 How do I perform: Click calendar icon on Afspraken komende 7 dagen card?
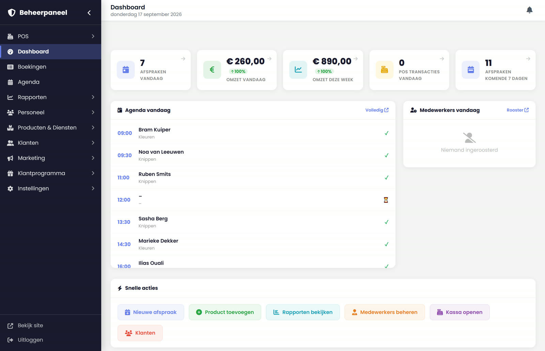point(471,70)
